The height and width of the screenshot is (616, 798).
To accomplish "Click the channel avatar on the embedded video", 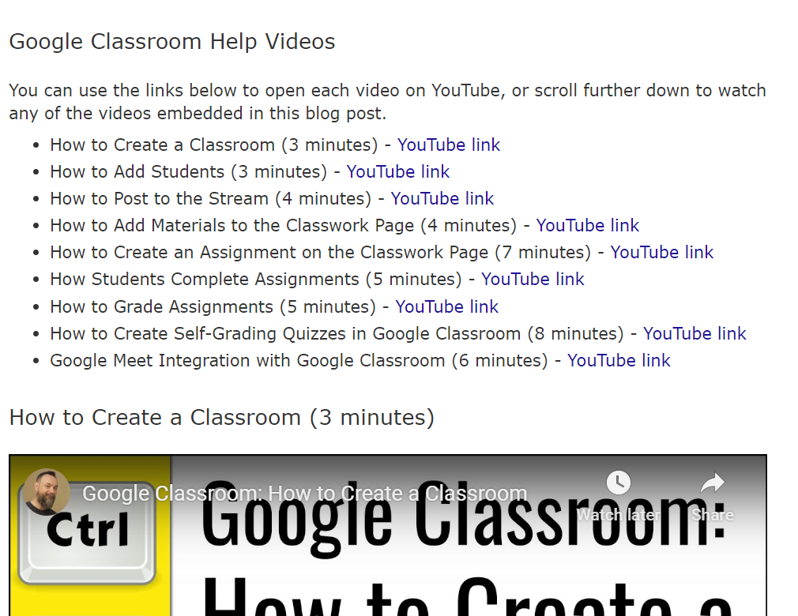I will pos(47,492).
